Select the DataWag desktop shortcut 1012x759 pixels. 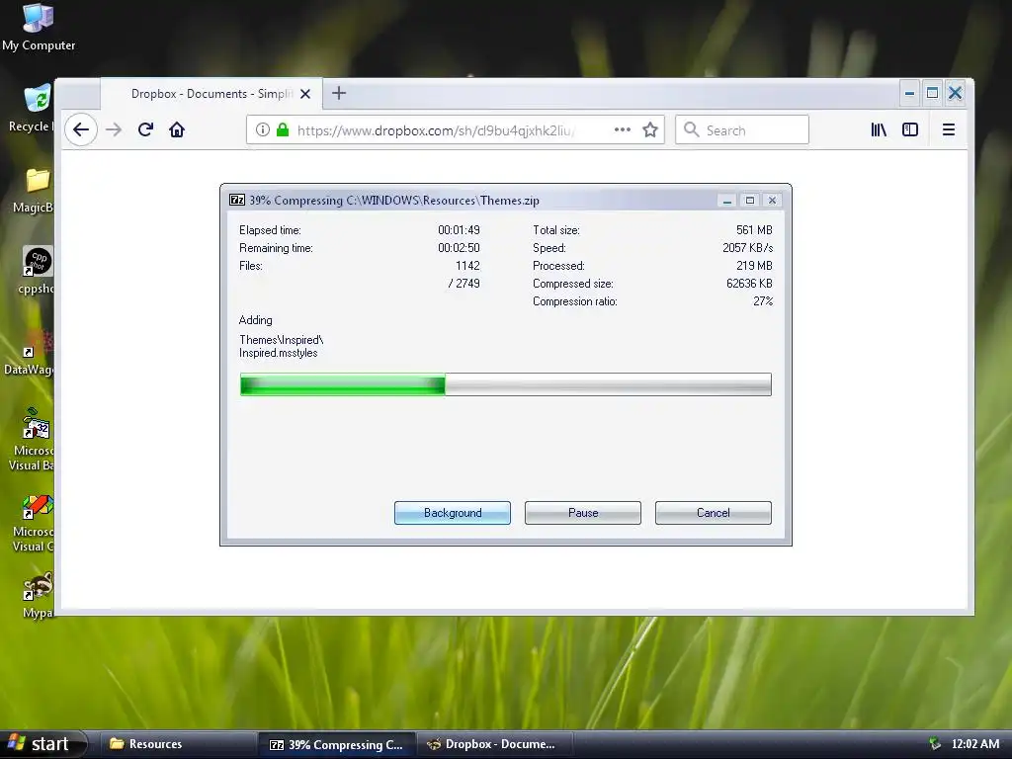point(30,354)
